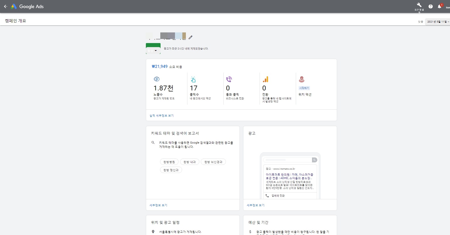Open 세부정보 보기 in keyword themes card

158,205
